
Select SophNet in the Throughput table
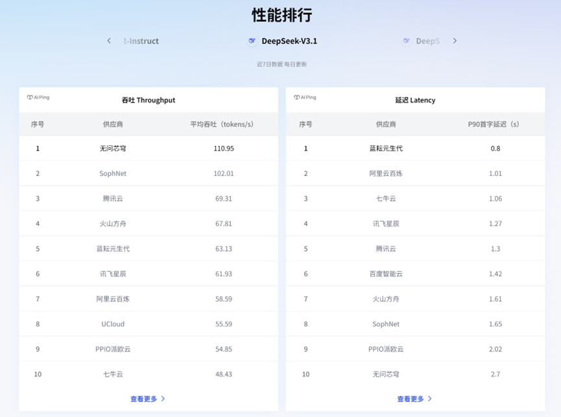tap(113, 173)
